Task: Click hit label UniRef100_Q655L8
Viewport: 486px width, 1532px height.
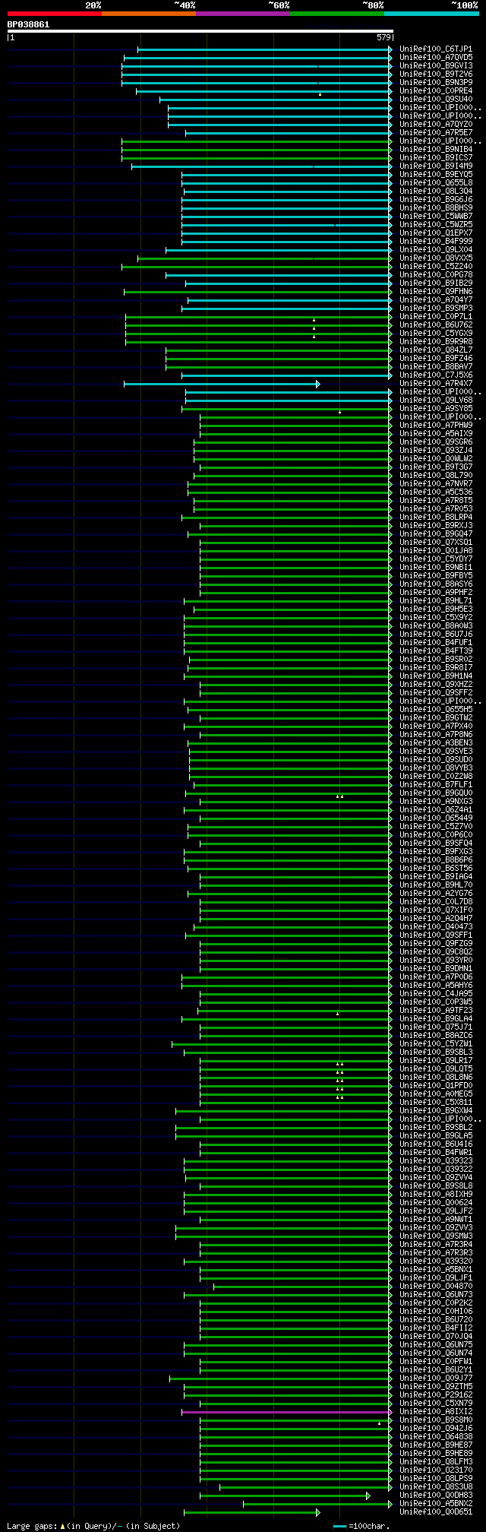Action: click(436, 182)
